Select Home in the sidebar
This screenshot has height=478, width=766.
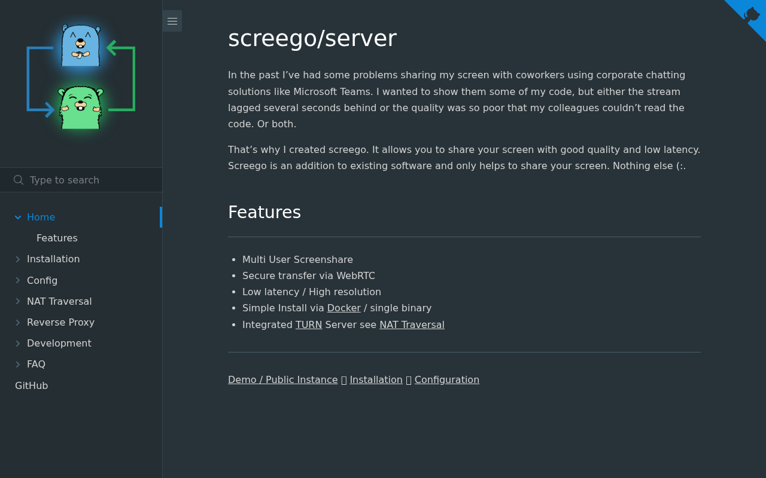(41, 217)
